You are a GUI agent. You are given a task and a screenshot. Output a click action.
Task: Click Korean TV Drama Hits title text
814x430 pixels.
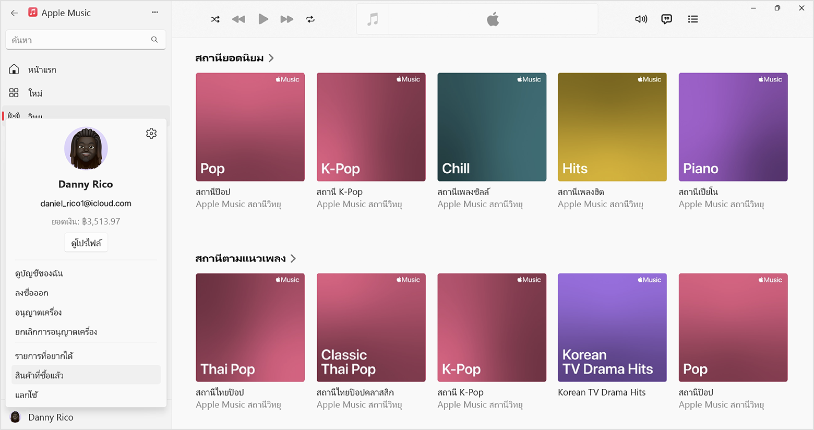[602, 392]
